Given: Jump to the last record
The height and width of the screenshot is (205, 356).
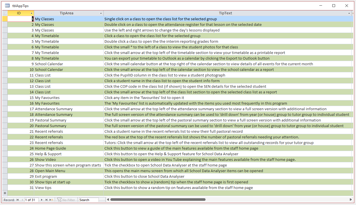Looking at the screenshot, I should click(x=47, y=200).
